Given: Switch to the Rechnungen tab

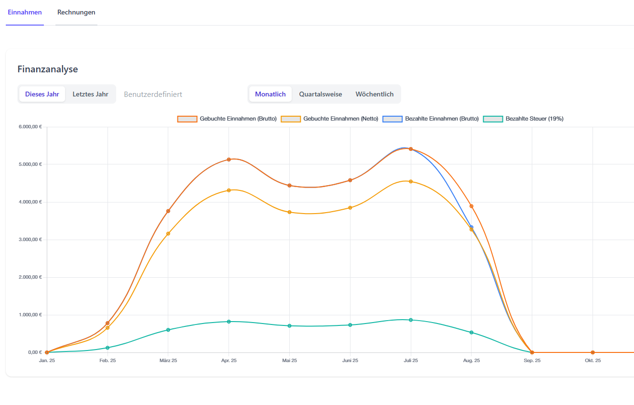Looking at the screenshot, I should tap(76, 12).
